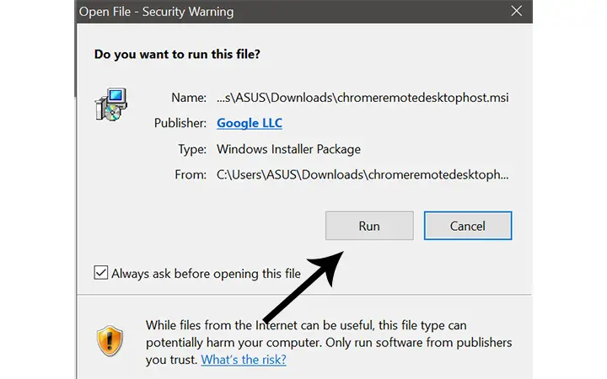Select the chromeremotedesktophost.msi name path text
This screenshot has height=379, width=607.
[x=363, y=98]
